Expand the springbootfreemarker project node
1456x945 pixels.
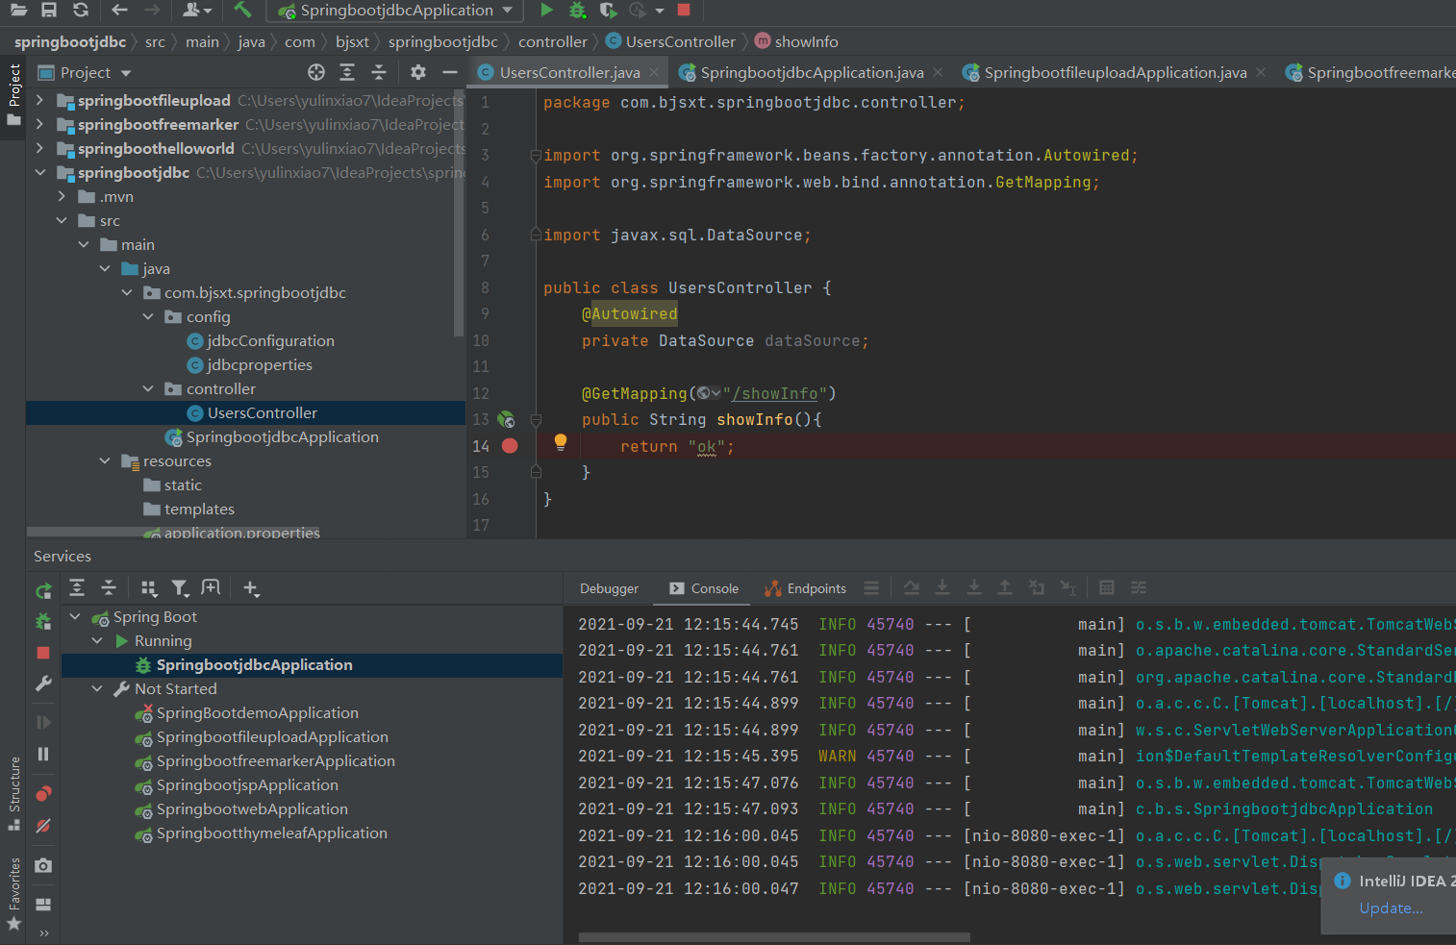[x=39, y=124]
